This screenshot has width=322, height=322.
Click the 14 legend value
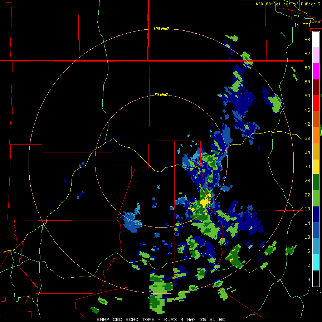tap(307, 223)
